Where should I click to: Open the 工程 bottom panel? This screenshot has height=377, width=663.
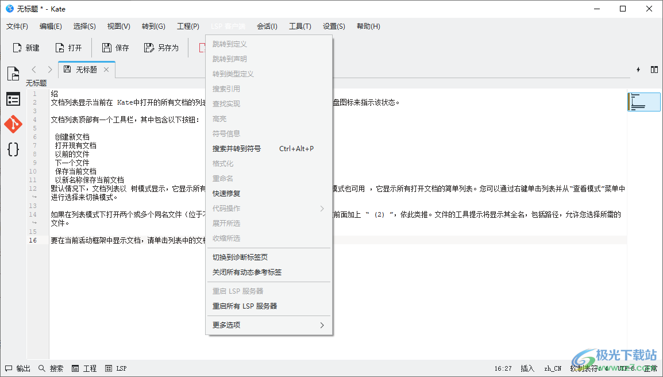(84, 368)
